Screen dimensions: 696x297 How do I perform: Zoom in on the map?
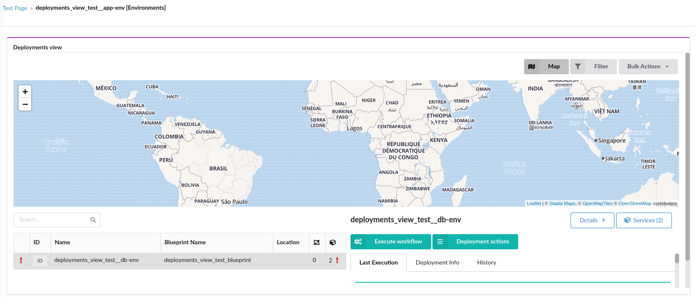point(25,92)
